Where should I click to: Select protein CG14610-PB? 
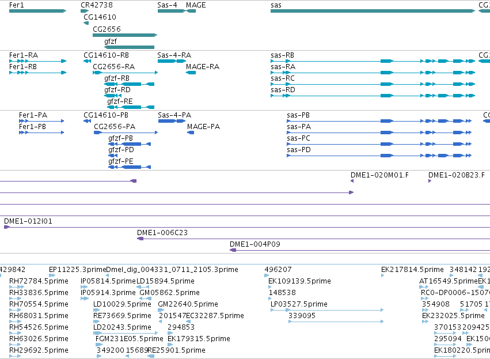87,121
